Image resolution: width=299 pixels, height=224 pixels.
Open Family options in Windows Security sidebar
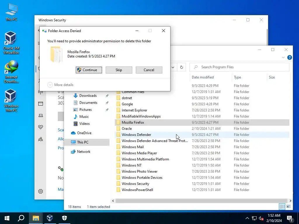(40, 139)
